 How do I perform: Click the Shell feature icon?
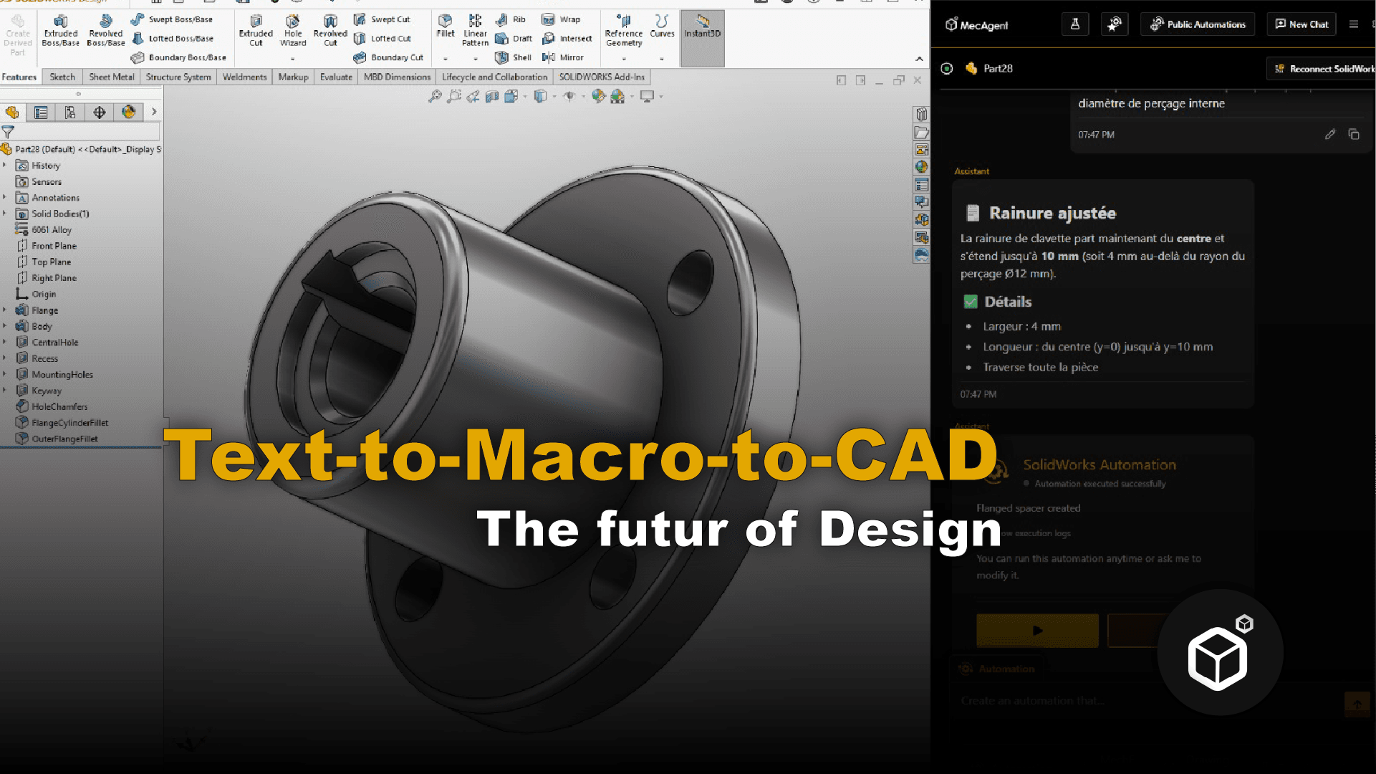[502, 57]
